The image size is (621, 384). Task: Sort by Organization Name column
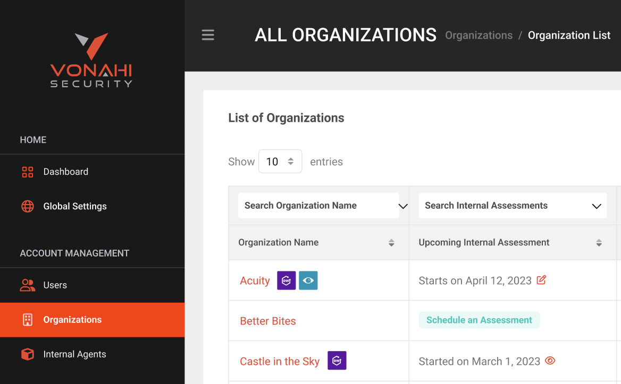[x=391, y=243]
